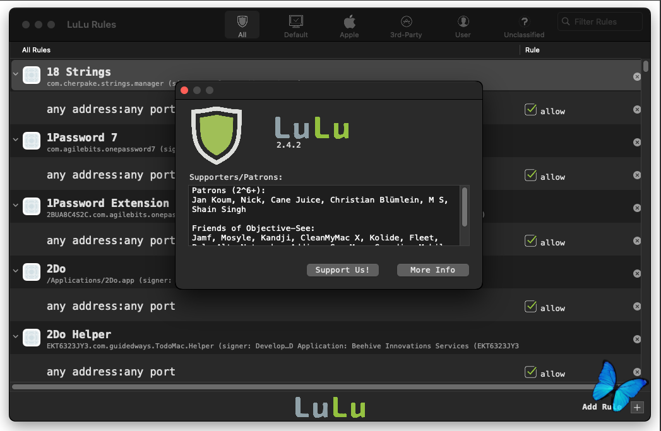Open the More Info button
This screenshot has height=431, width=661.
[432, 270]
